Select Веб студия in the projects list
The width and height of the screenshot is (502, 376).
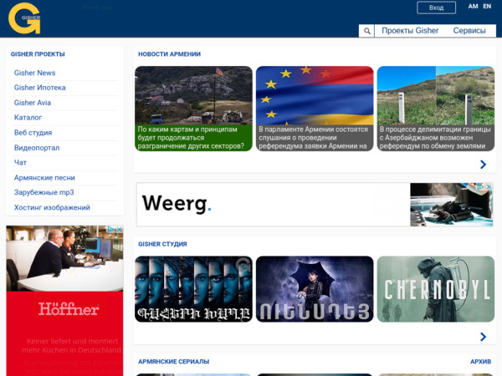point(33,133)
